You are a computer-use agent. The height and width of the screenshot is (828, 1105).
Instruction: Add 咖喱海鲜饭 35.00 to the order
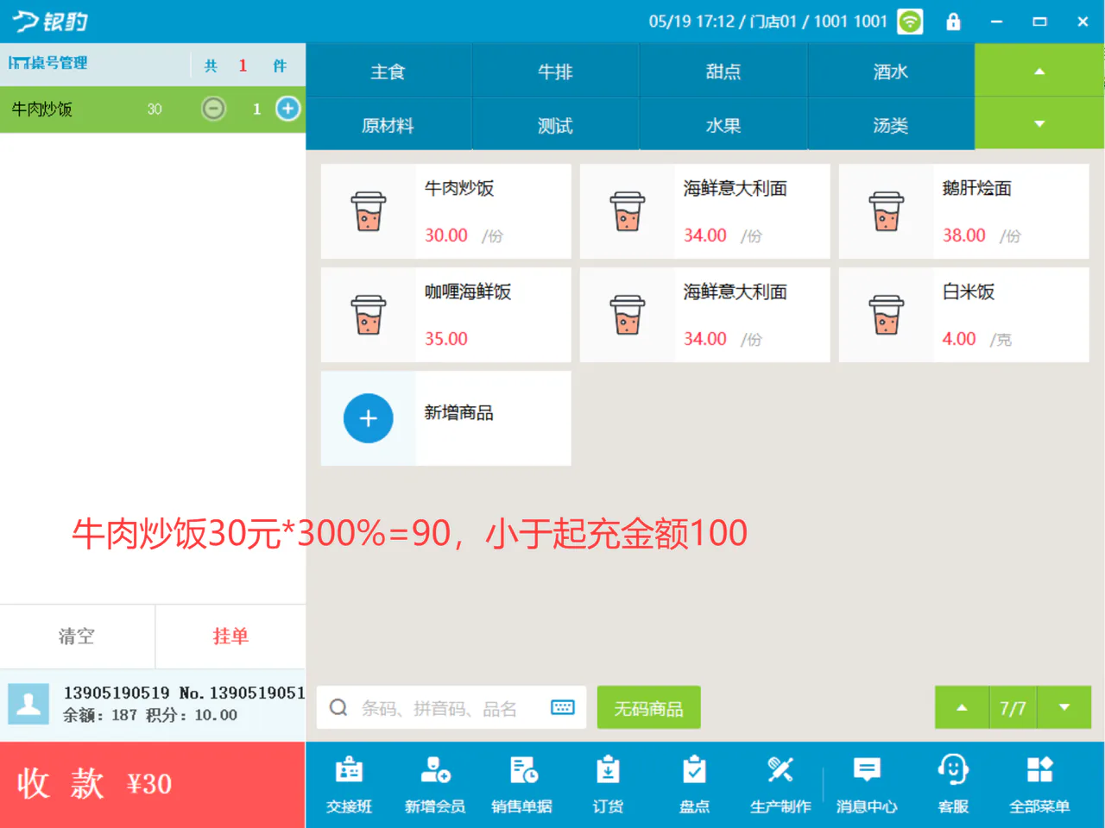pyautogui.click(x=445, y=315)
